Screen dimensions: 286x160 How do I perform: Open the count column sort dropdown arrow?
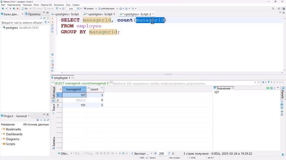click(x=102, y=88)
